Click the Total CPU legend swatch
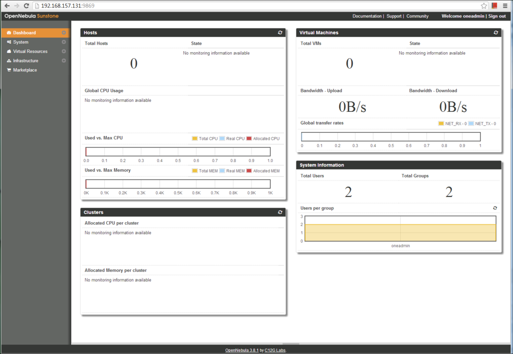513x354 pixels. pos(195,138)
